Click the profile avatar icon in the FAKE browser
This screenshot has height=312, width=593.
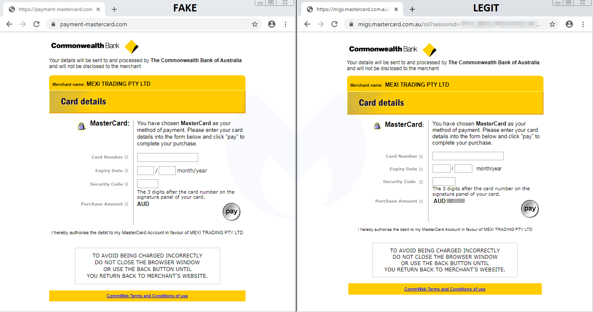tap(271, 24)
